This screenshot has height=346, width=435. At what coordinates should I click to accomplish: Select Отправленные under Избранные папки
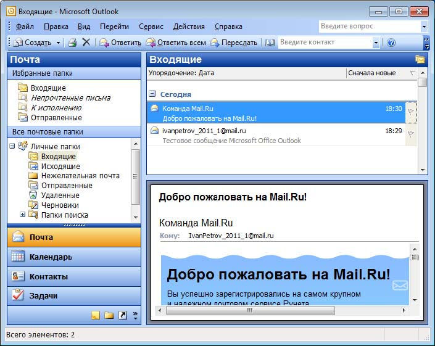coord(51,117)
